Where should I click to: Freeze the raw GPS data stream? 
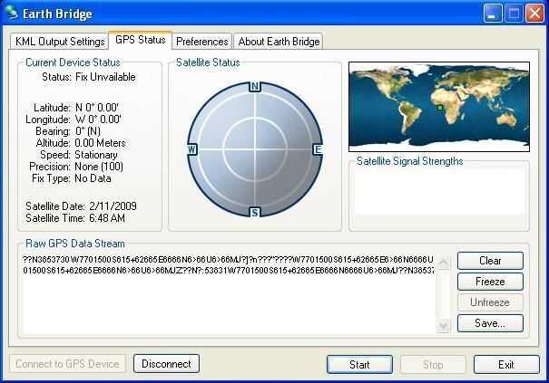(x=490, y=282)
